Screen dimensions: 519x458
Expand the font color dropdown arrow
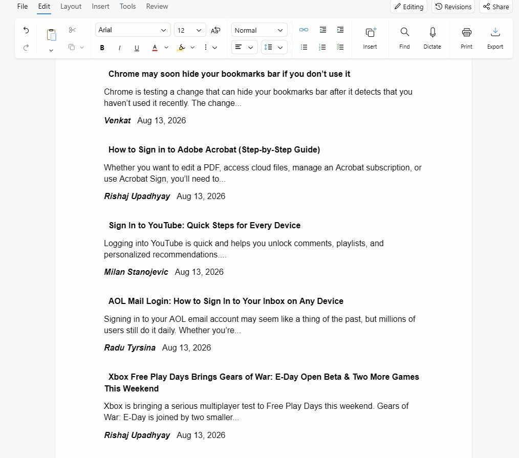[x=166, y=48]
